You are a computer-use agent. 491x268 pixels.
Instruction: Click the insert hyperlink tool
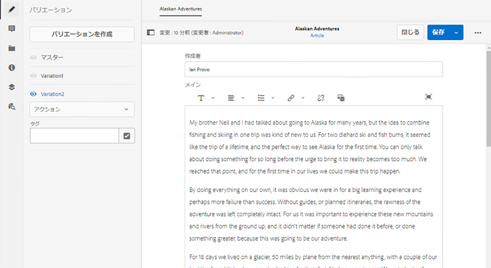pos(291,98)
